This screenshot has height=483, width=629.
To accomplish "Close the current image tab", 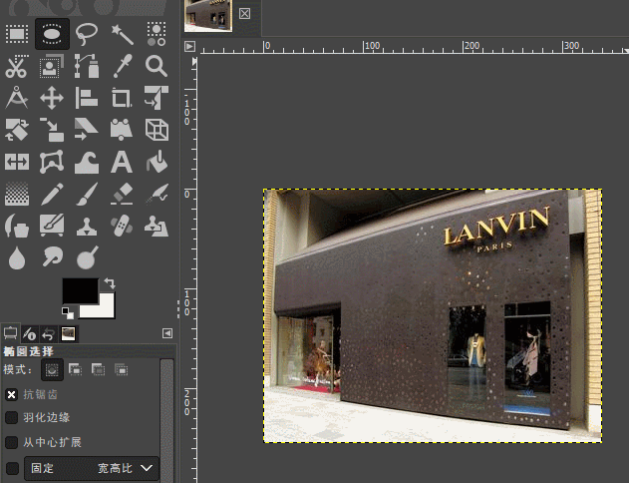I will click(244, 14).
